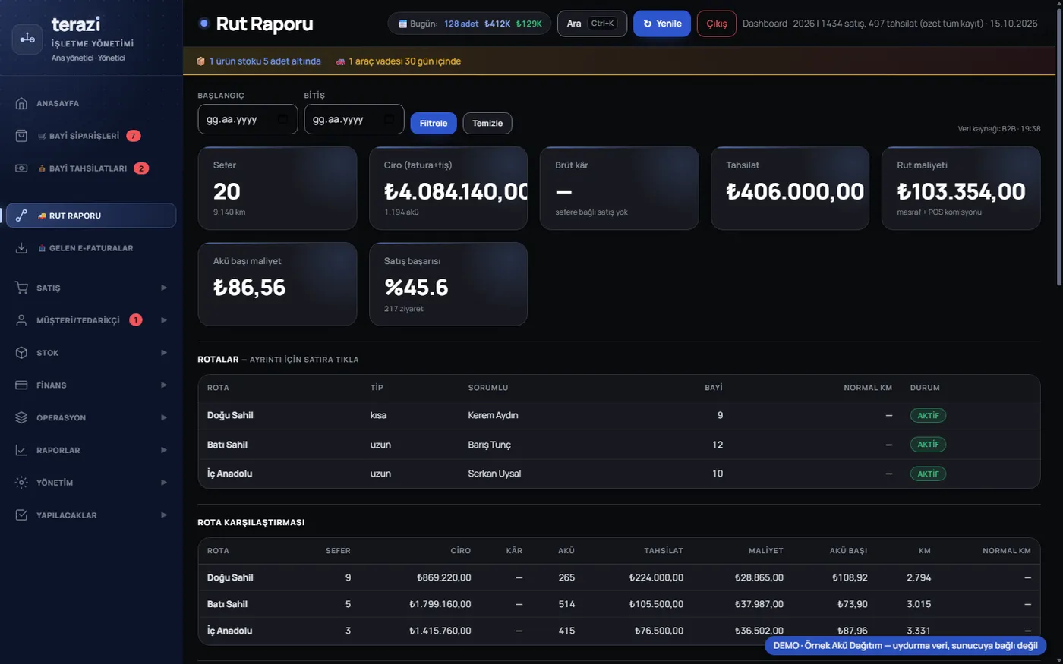Open Bayi Tahsilatları cash icon
Viewport: 1063px width, 664px height.
tap(21, 168)
